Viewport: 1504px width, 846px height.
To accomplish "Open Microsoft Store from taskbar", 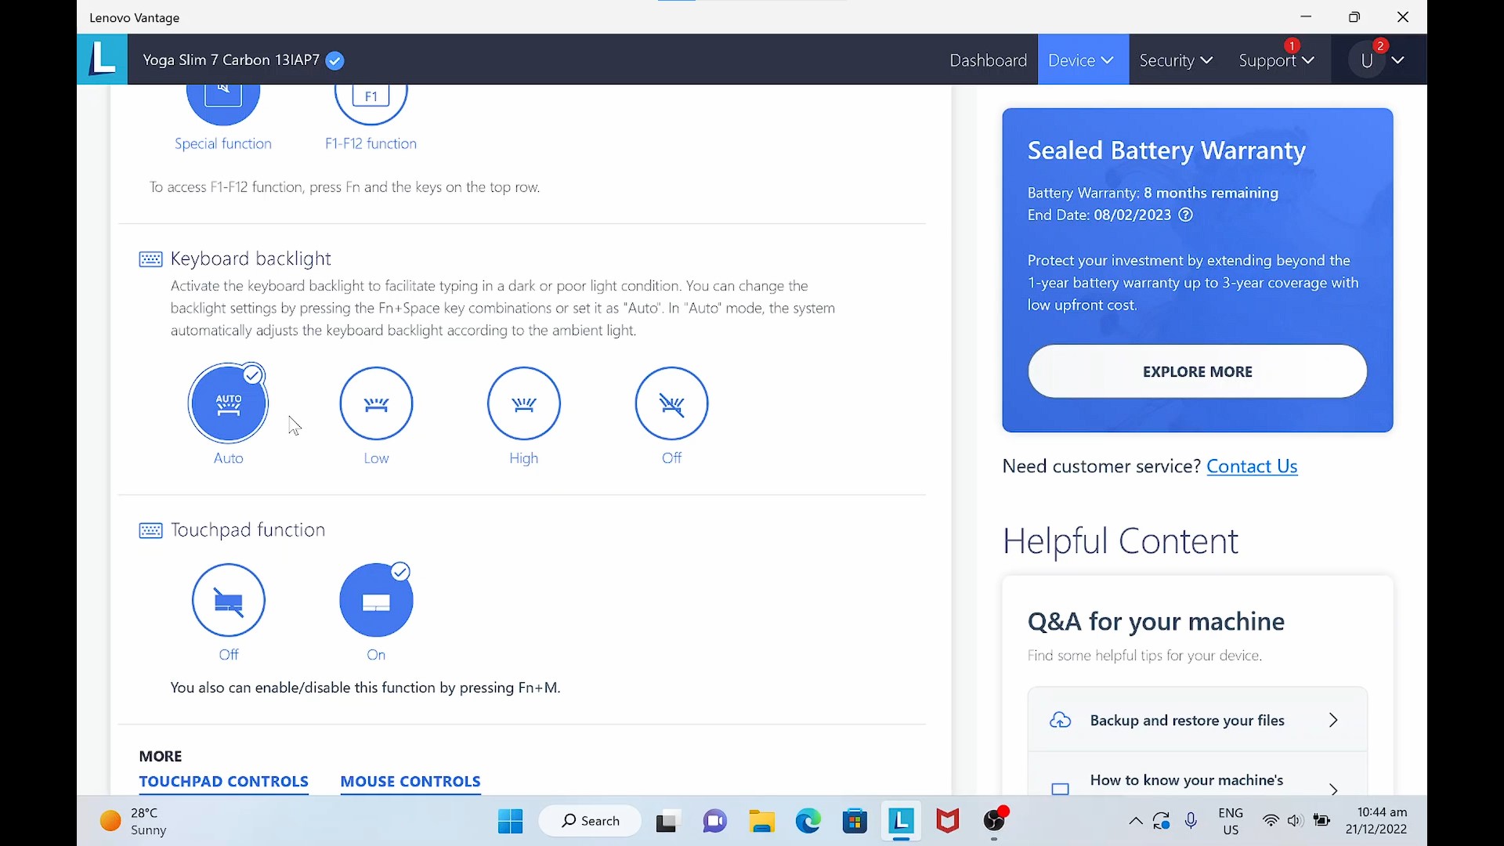I will point(855,822).
